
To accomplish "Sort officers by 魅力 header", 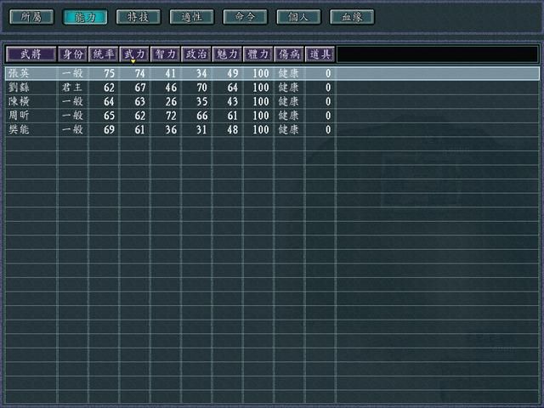I will [227, 54].
